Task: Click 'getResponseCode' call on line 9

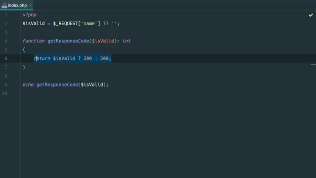Action: click(57, 85)
